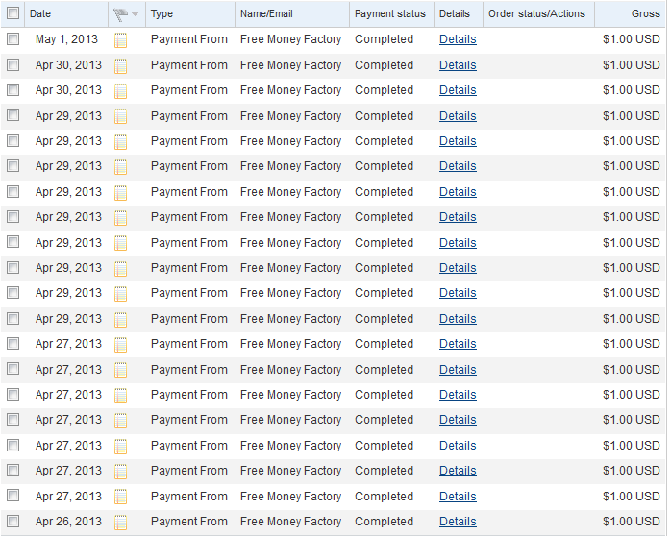This screenshot has height=536, width=671.
Task: Click the Payment status column header
Action: [389, 14]
